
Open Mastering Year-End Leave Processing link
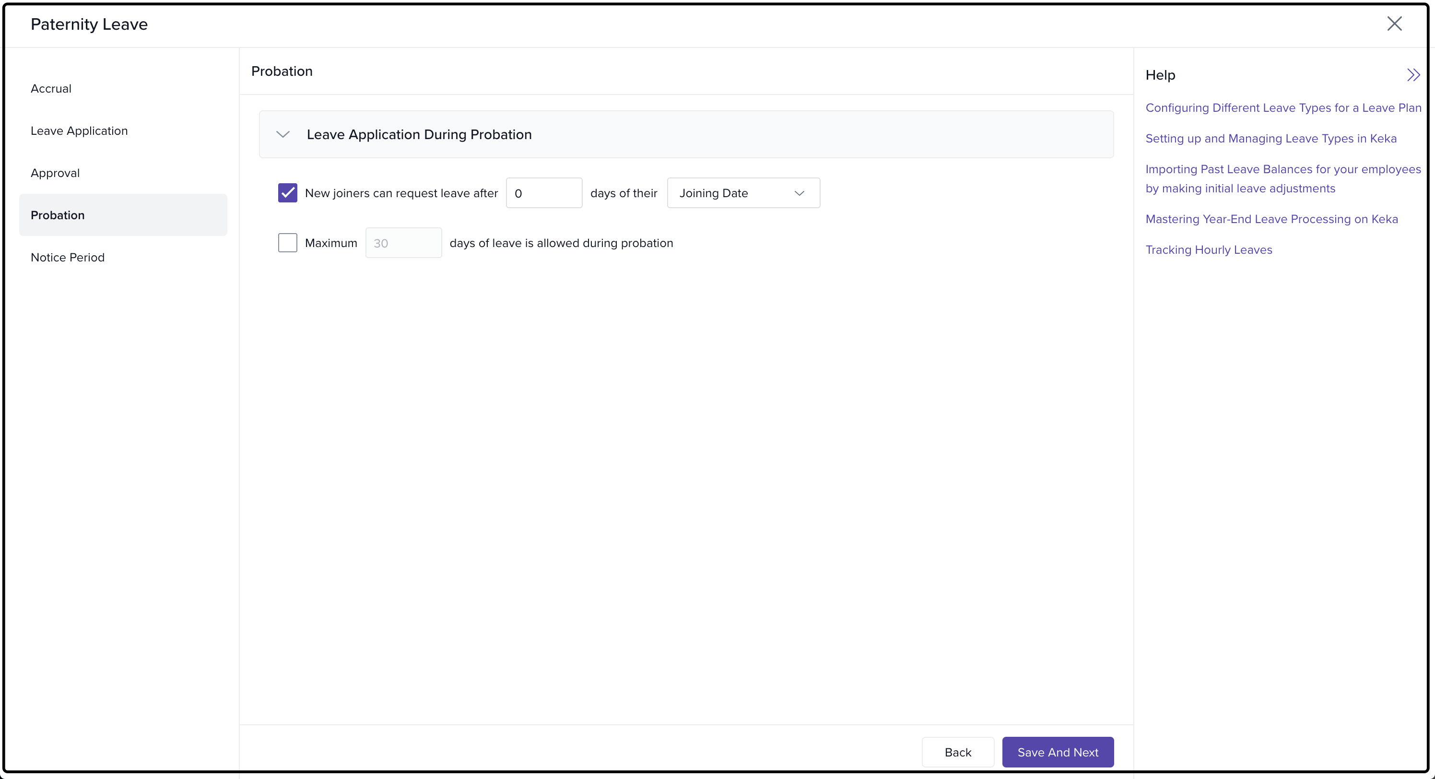1271,219
